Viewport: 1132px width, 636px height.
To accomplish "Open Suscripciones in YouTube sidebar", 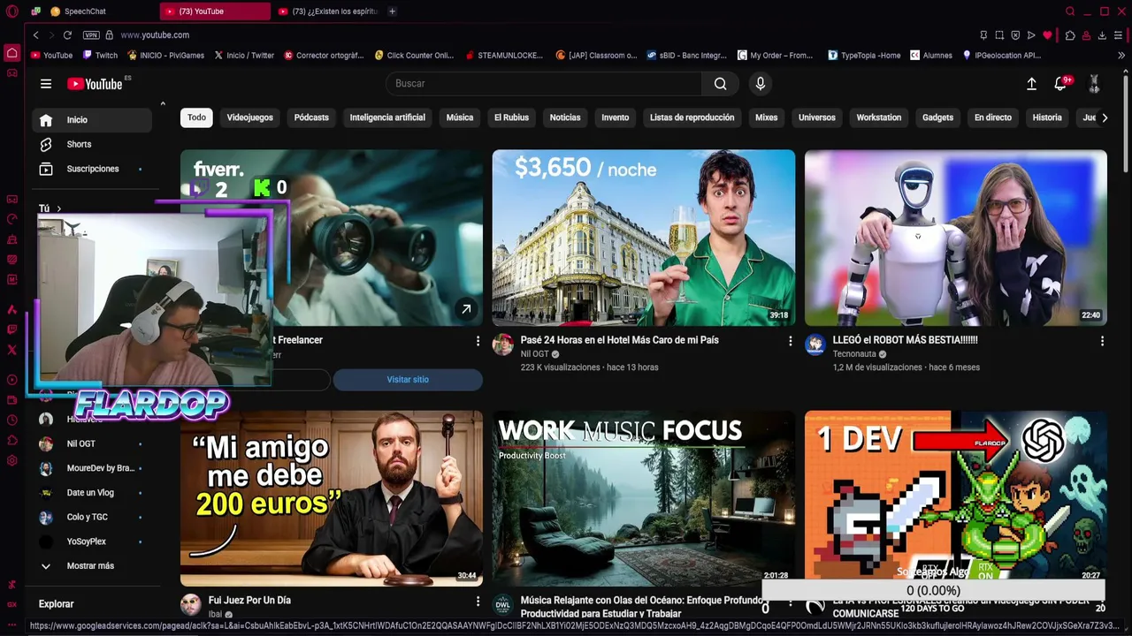I will [x=92, y=169].
